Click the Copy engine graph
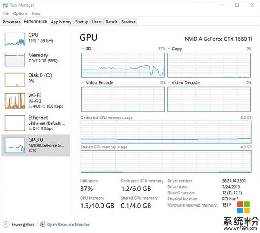260x233 pixels. 209,65
